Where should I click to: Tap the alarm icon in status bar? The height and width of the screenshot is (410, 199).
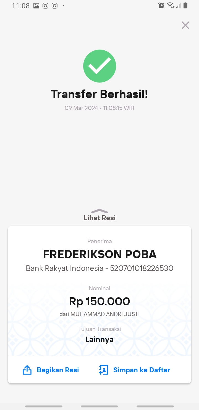(x=161, y=5)
